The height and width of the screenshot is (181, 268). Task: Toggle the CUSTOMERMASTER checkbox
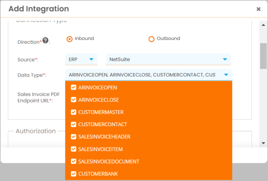coord(74,112)
